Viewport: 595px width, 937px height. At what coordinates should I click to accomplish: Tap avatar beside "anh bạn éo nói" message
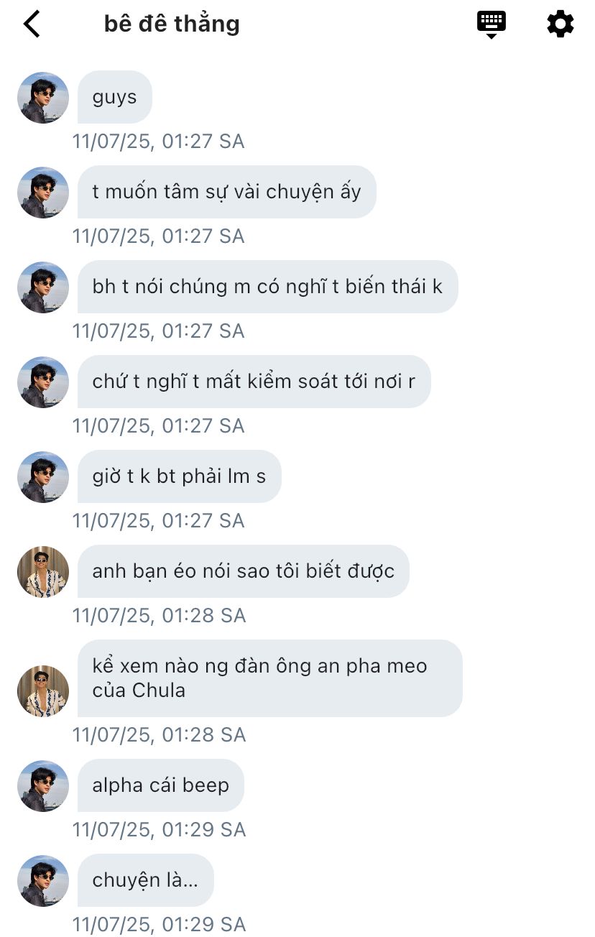43,572
